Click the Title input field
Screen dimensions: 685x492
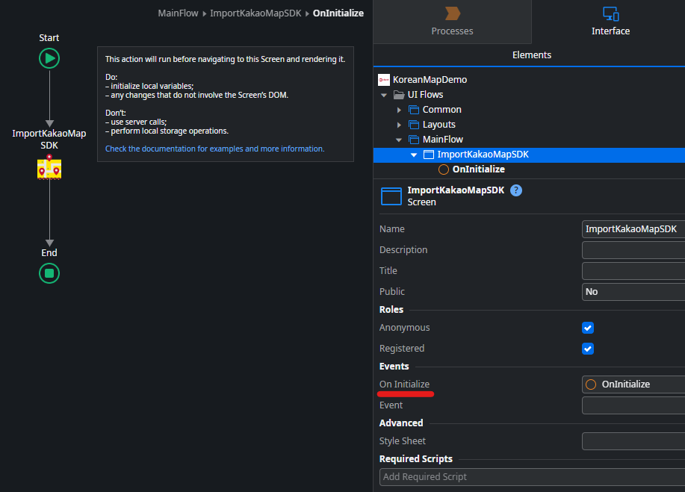pyautogui.click(x=633, y=271)
